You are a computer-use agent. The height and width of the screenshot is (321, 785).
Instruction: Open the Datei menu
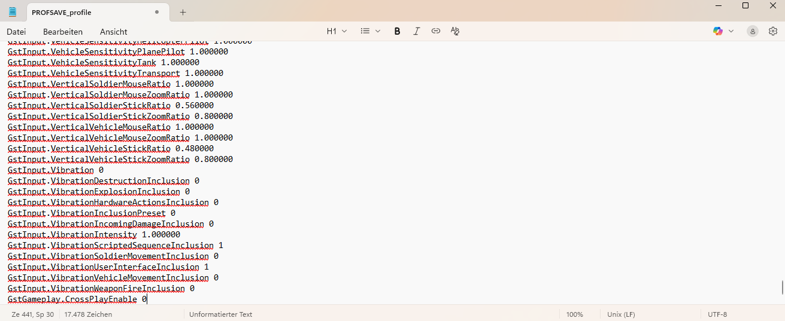pos(16,32)
